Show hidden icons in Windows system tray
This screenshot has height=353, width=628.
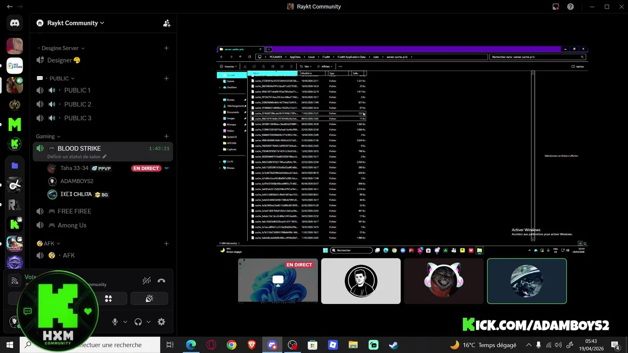point(529,345)
